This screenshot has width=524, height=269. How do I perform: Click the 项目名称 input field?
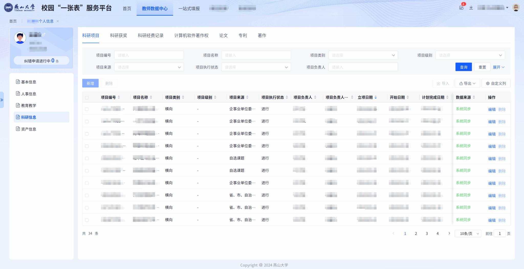pos(256,55)
